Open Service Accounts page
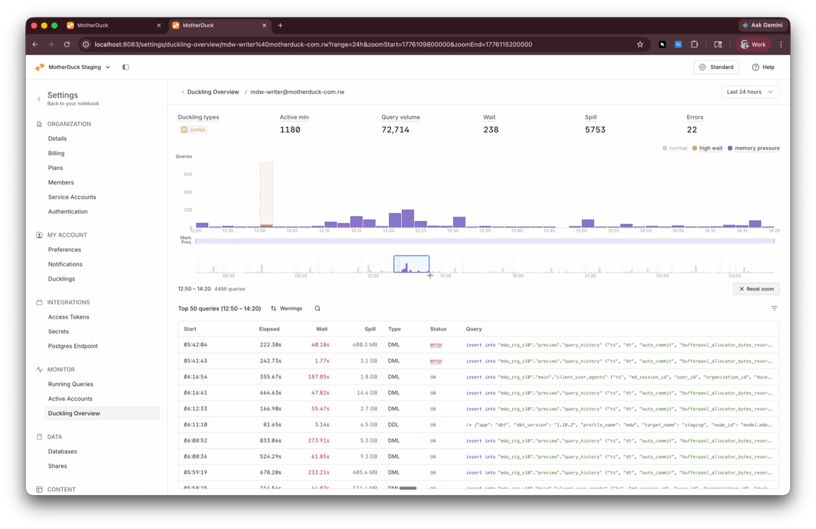Viewport: 816px width, 529px height. coord(72,197)
